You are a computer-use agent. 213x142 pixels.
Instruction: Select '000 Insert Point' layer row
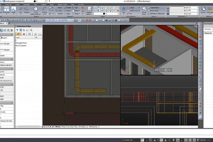pos(29,43)
